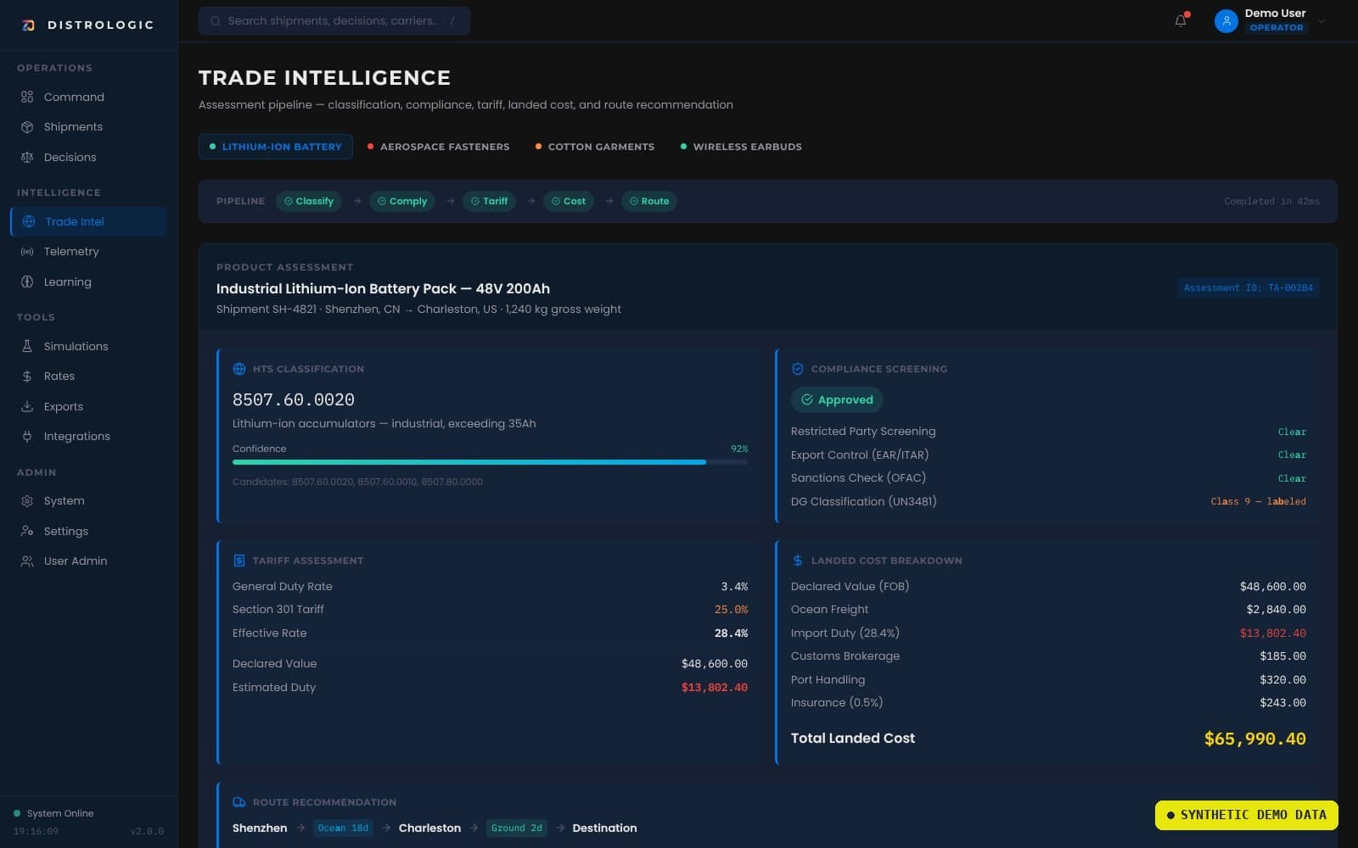Expand the Demo User menu chevron
This screenshot has width=1358, height=848.
coord(1322,21)
